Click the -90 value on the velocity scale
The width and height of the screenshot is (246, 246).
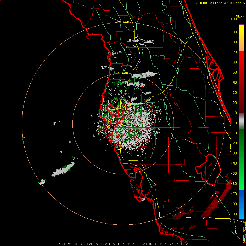pyautogui.click(x=234, y=214)
